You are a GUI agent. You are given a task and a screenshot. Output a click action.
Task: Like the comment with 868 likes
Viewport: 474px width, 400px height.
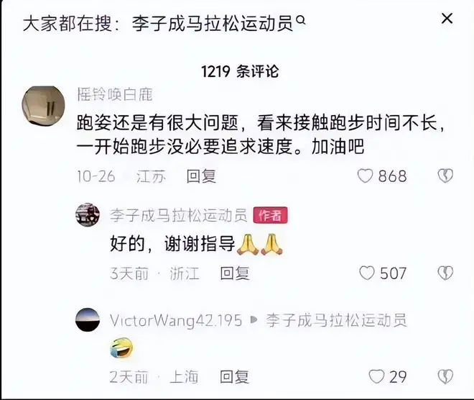point(365,176)
